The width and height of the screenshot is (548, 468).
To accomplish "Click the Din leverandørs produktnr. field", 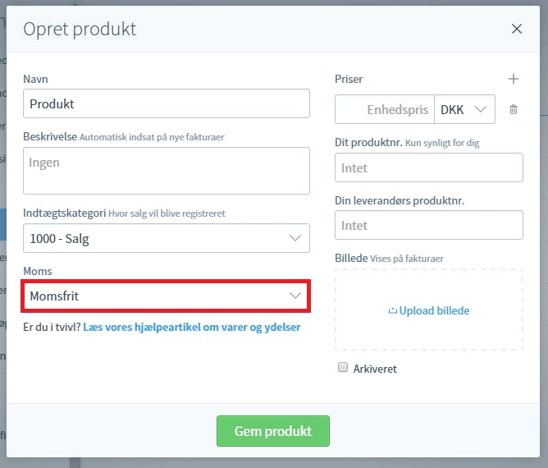I will click(429, 225).
